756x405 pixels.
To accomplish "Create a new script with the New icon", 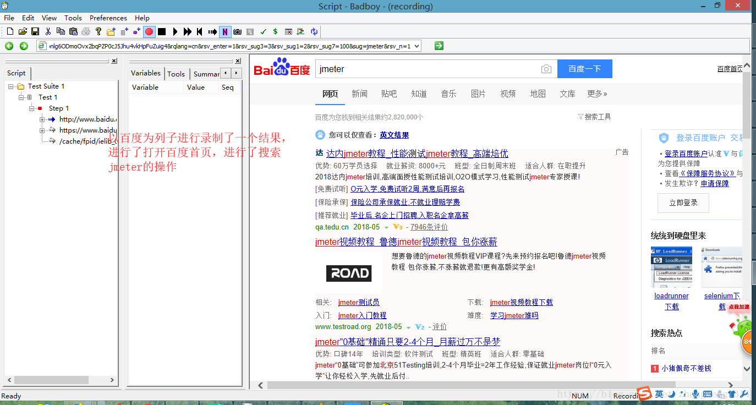I will point(10,31).
